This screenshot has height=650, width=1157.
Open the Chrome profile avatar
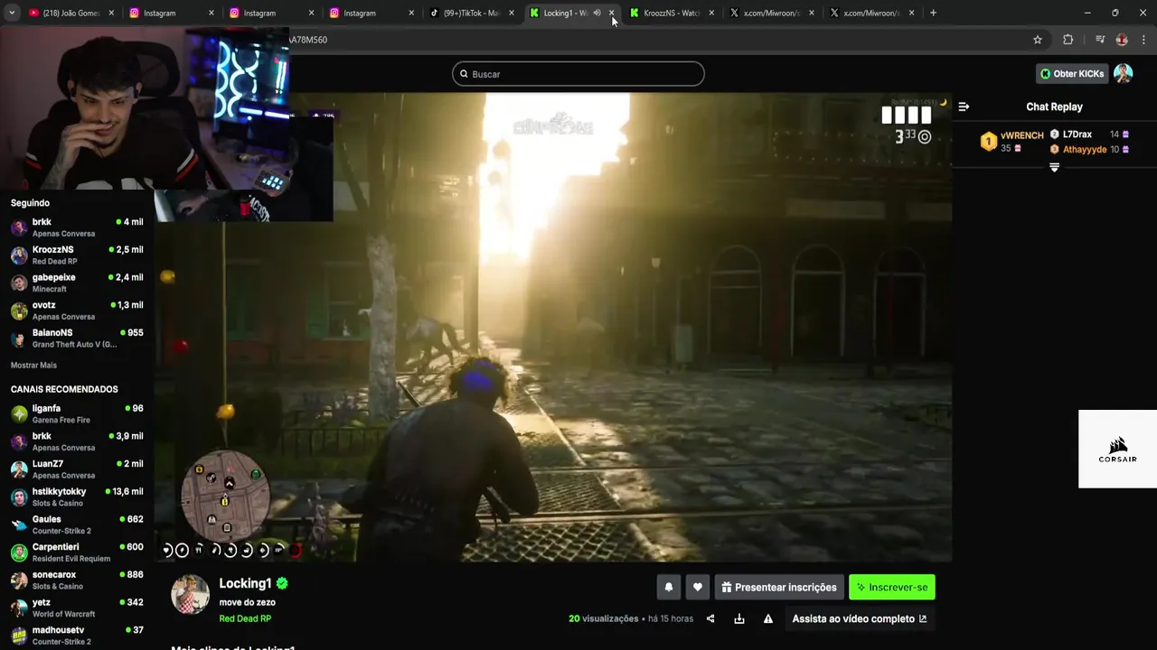coord(1122,40)
